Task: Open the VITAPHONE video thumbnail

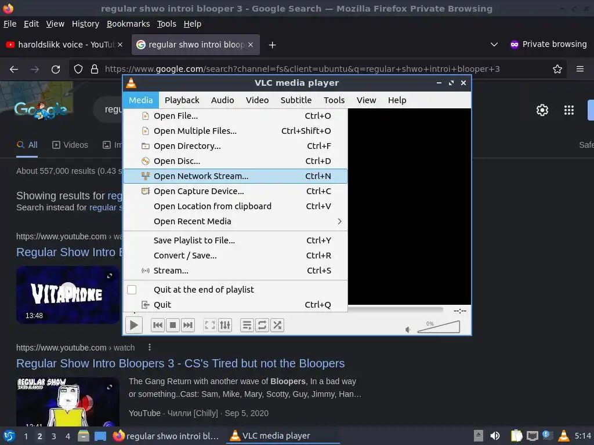Action: pyautogui.click(x=68, y=295)
